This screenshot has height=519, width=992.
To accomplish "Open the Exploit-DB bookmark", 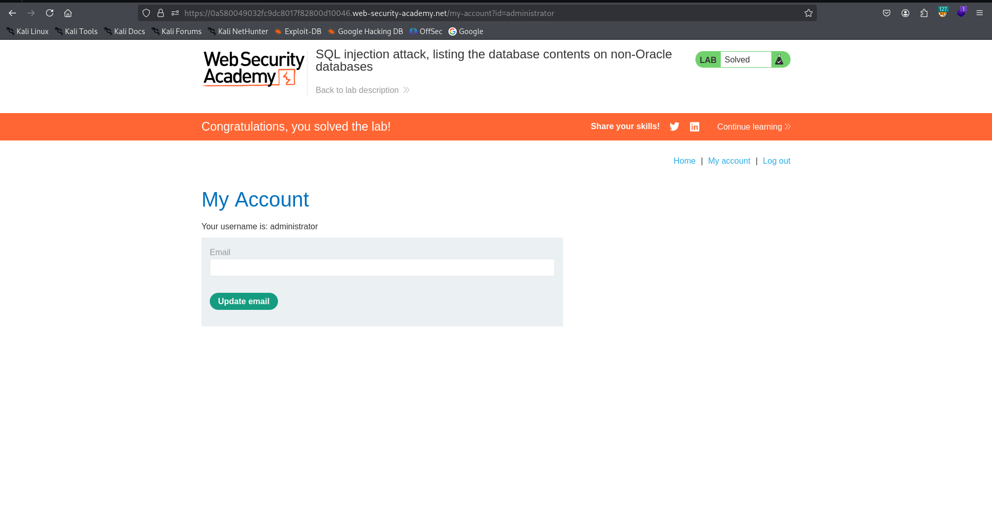I will 298,32.
